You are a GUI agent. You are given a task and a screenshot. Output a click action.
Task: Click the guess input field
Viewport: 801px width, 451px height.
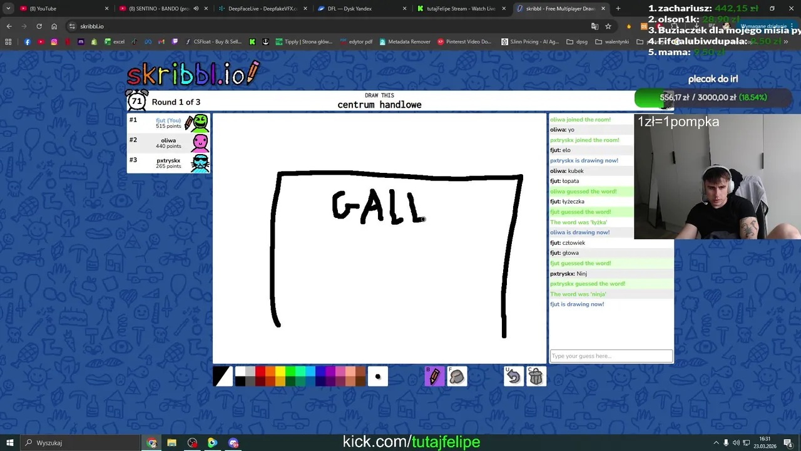pyautogui.click(x=611, y=356)
